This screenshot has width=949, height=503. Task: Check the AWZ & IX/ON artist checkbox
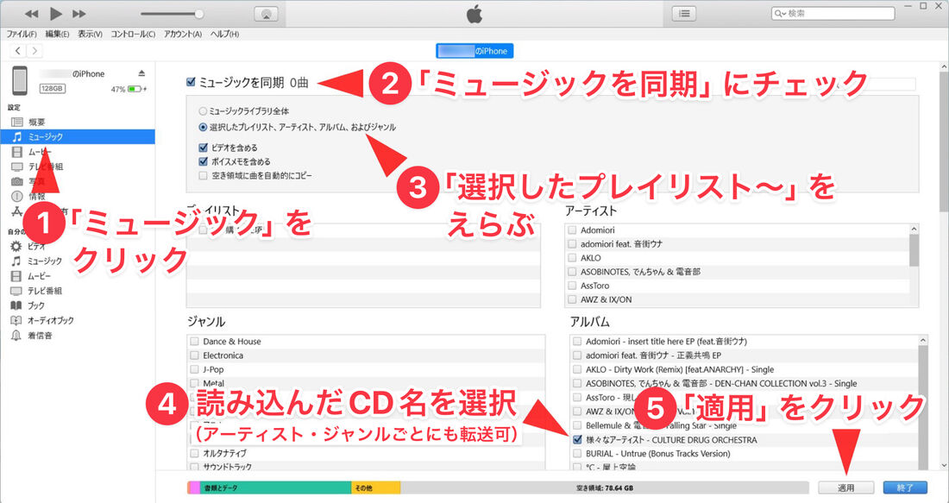pos(572,299)
